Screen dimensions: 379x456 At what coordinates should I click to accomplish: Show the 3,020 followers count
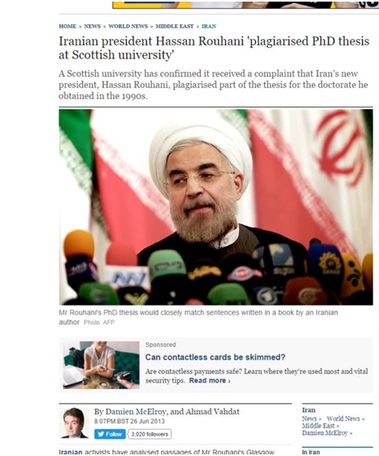(150, 434)
